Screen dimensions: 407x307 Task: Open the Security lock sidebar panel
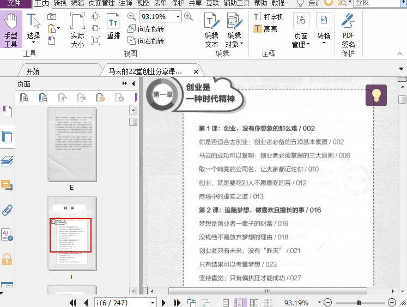7,258
